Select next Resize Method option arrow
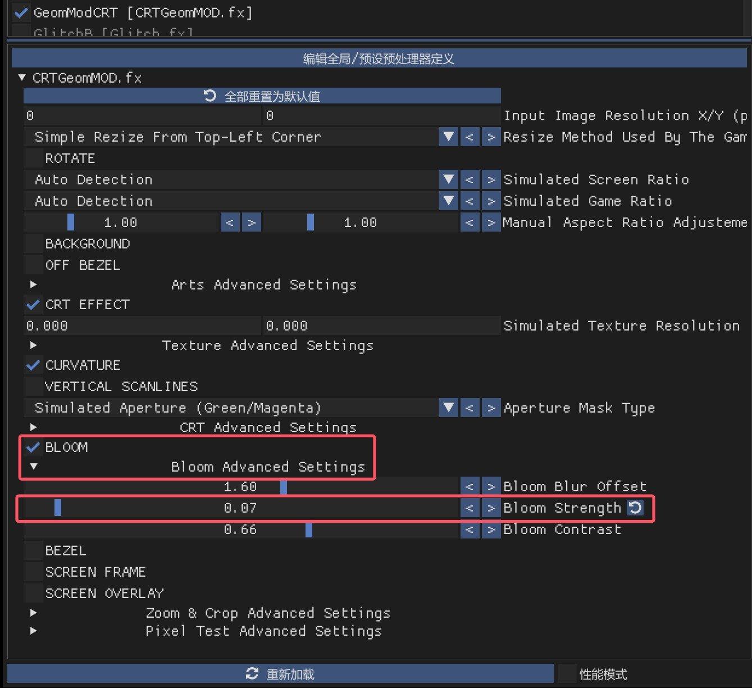The height and width of the screenshot is (688, 752). coord(491,137)
